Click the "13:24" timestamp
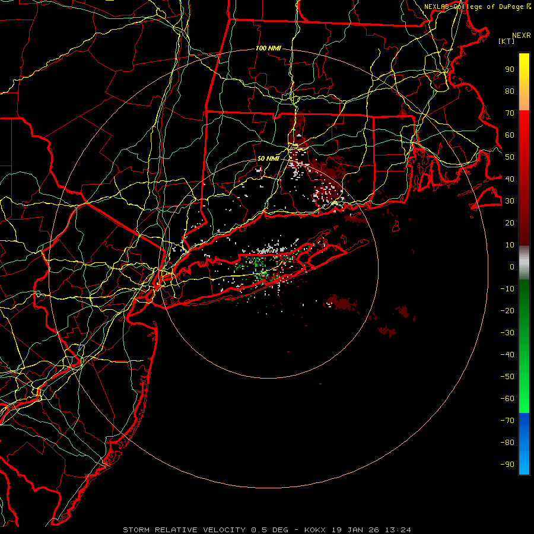Viewport: 534px width, 534px height. coord(398,530)
